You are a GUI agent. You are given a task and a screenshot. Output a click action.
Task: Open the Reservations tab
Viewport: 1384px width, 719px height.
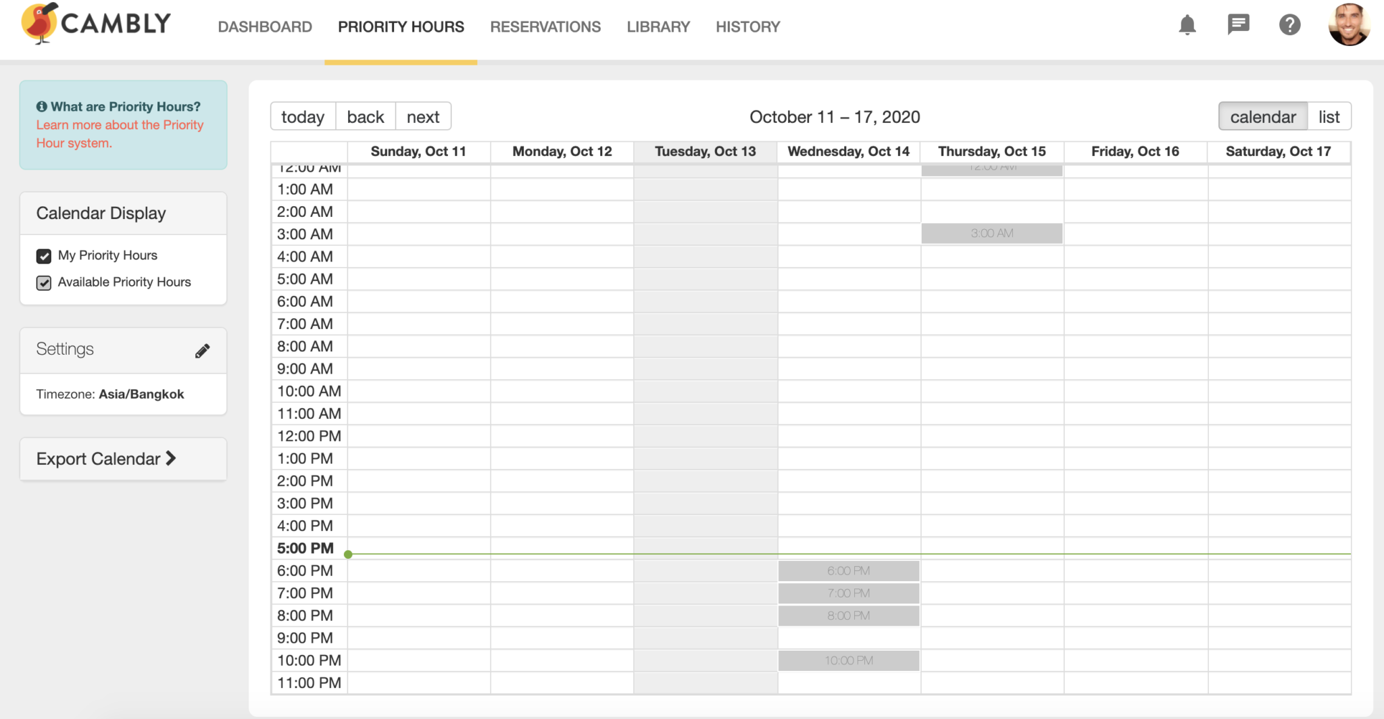point(545,27)
